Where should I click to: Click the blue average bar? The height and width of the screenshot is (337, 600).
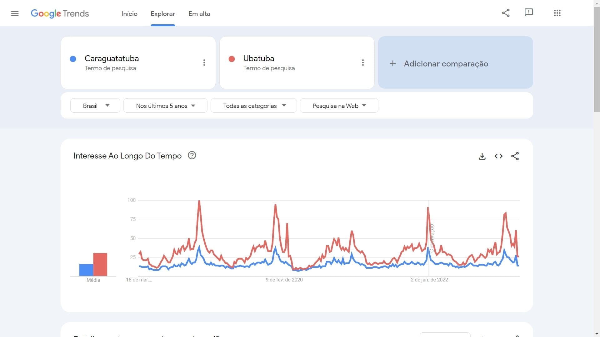(86, 270)
